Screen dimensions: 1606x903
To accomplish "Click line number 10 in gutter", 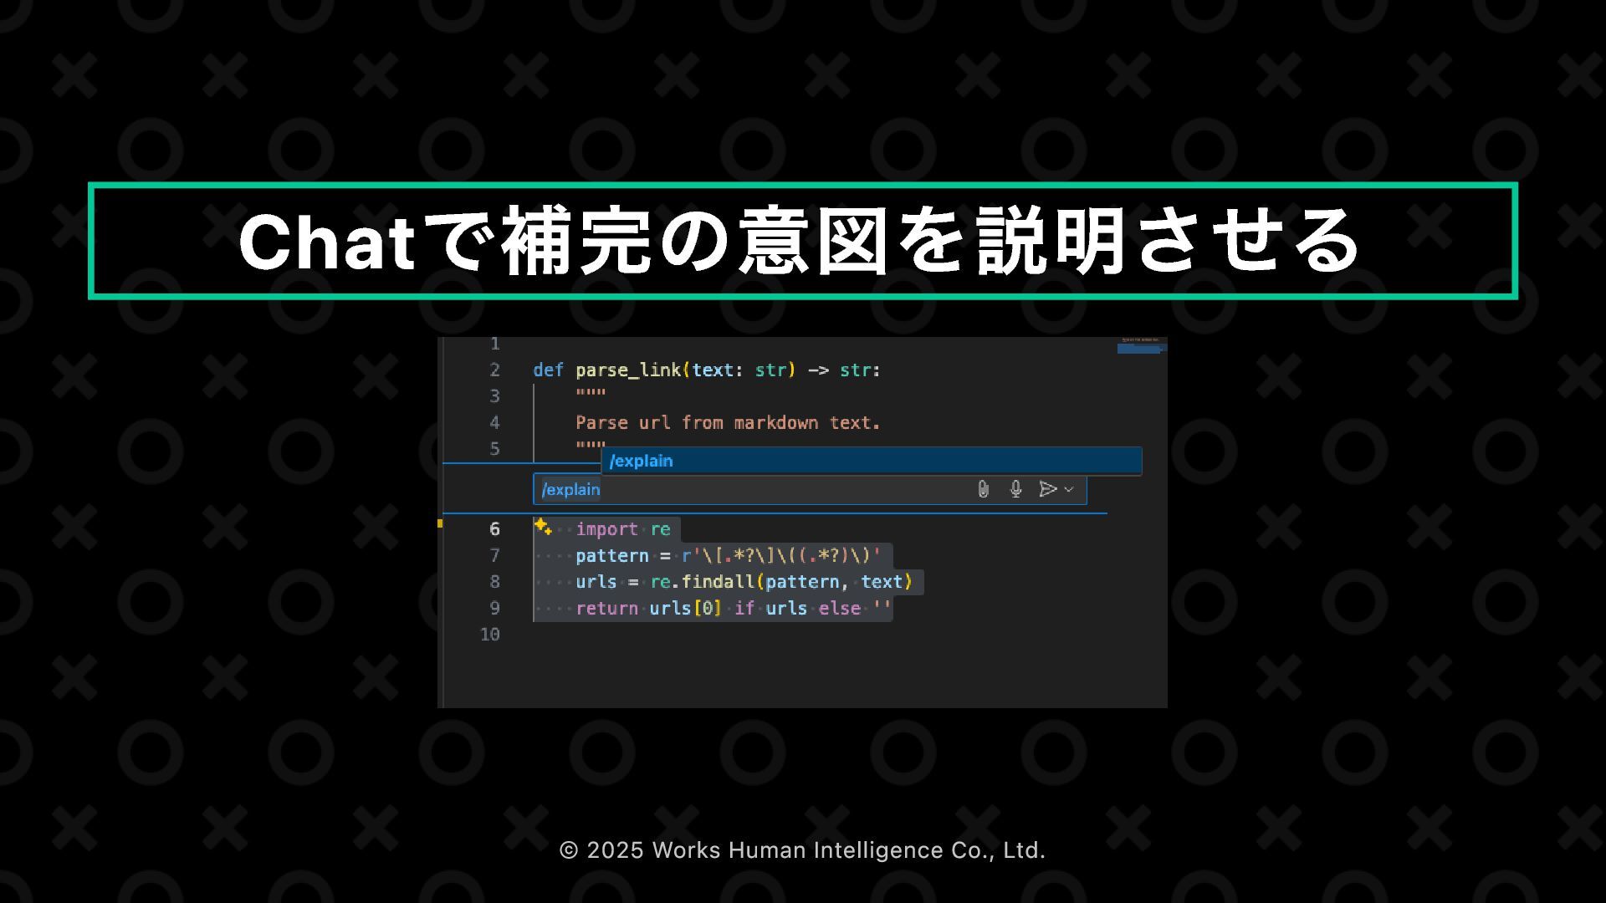I will (x=490, y=635).
